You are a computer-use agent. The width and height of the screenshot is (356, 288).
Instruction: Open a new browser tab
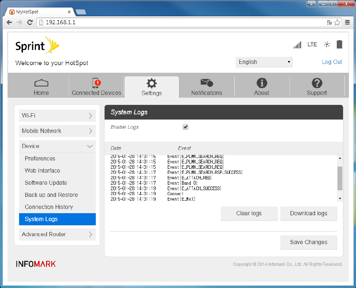(x=81, y=12)
